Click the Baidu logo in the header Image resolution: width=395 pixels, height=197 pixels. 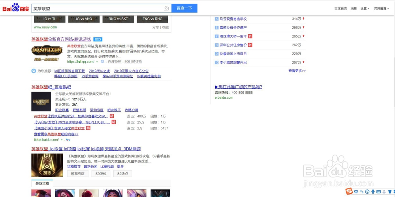(x=16, y=8)
